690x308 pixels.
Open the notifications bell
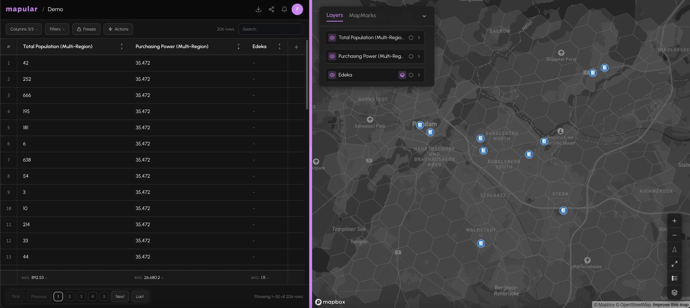284,9
